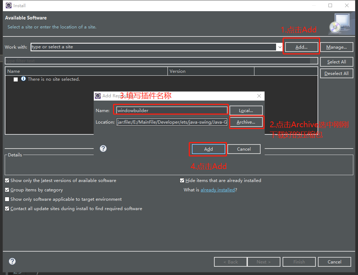358x275 pixels.
Task: Expand the Work with site dropdown arrow
Action: [280, 47]
